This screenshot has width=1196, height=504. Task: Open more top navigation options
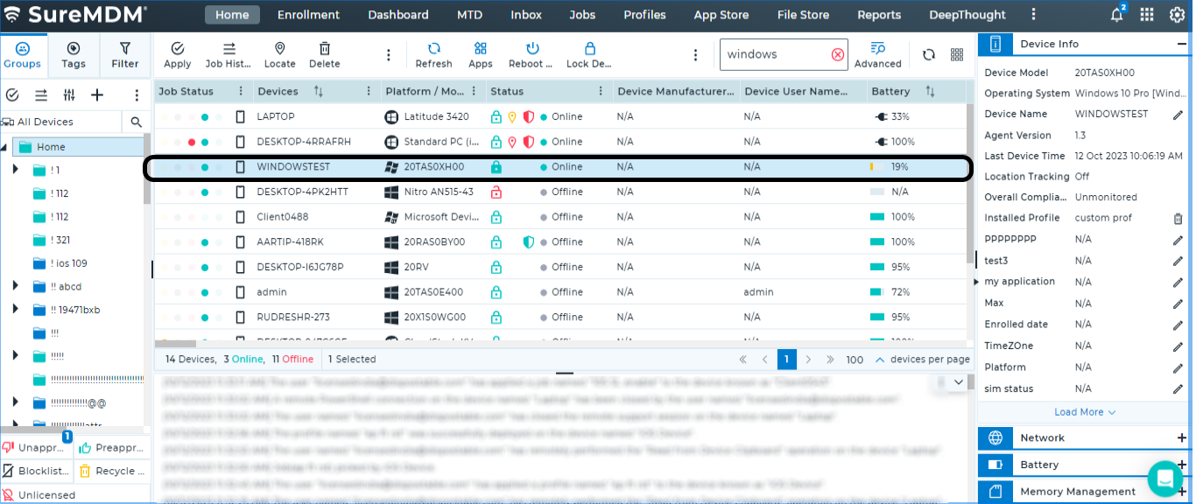[x=1033, y=15]
